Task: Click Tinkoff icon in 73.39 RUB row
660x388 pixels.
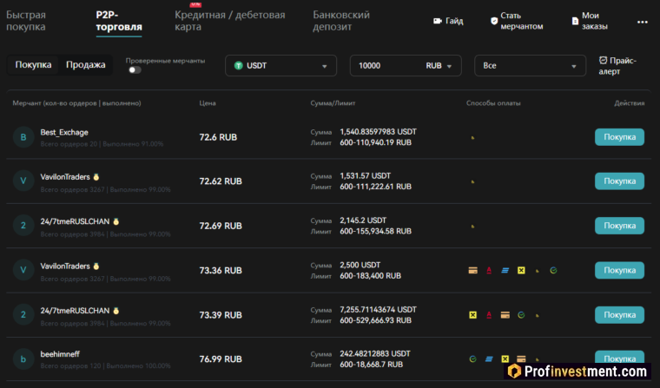Action: tap(537, 315)
